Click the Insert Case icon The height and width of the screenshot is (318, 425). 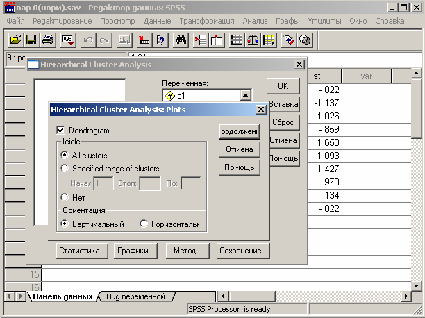(201, 40)
